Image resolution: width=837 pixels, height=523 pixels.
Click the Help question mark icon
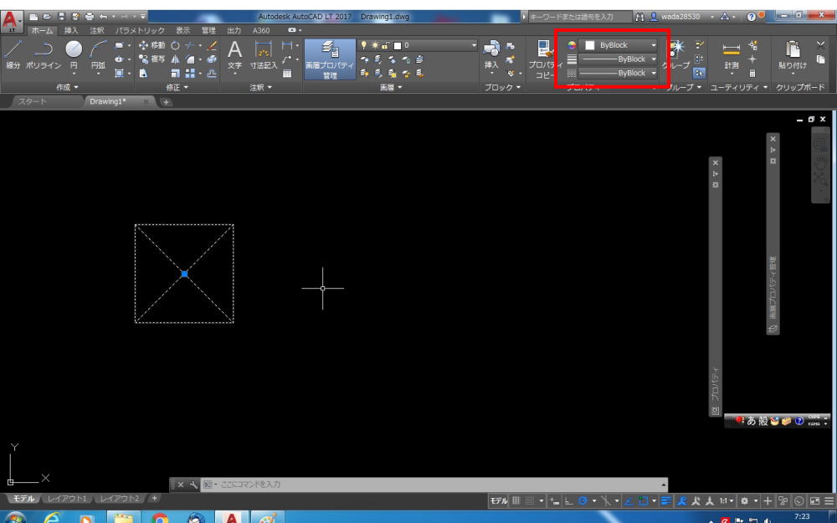coord(751,17)
